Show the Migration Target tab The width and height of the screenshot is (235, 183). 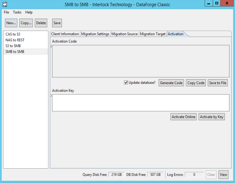[153, 34]
